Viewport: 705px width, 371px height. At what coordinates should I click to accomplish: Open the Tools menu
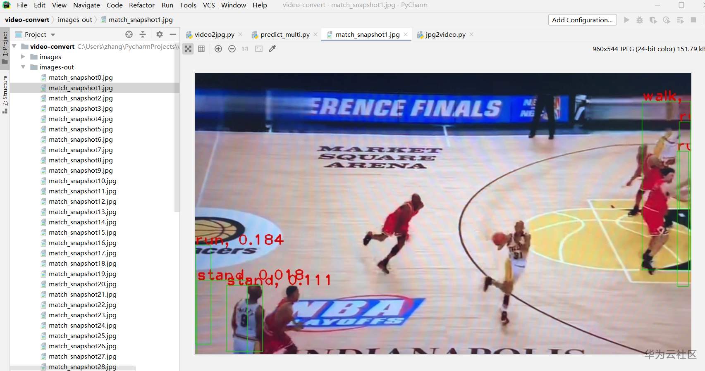(x=188, y=5)
